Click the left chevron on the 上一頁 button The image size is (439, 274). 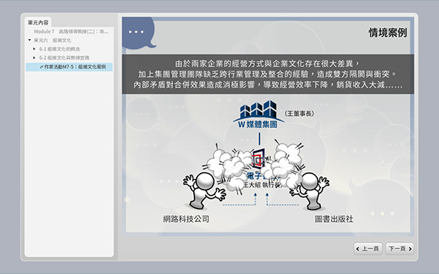(x=358, y=248)
